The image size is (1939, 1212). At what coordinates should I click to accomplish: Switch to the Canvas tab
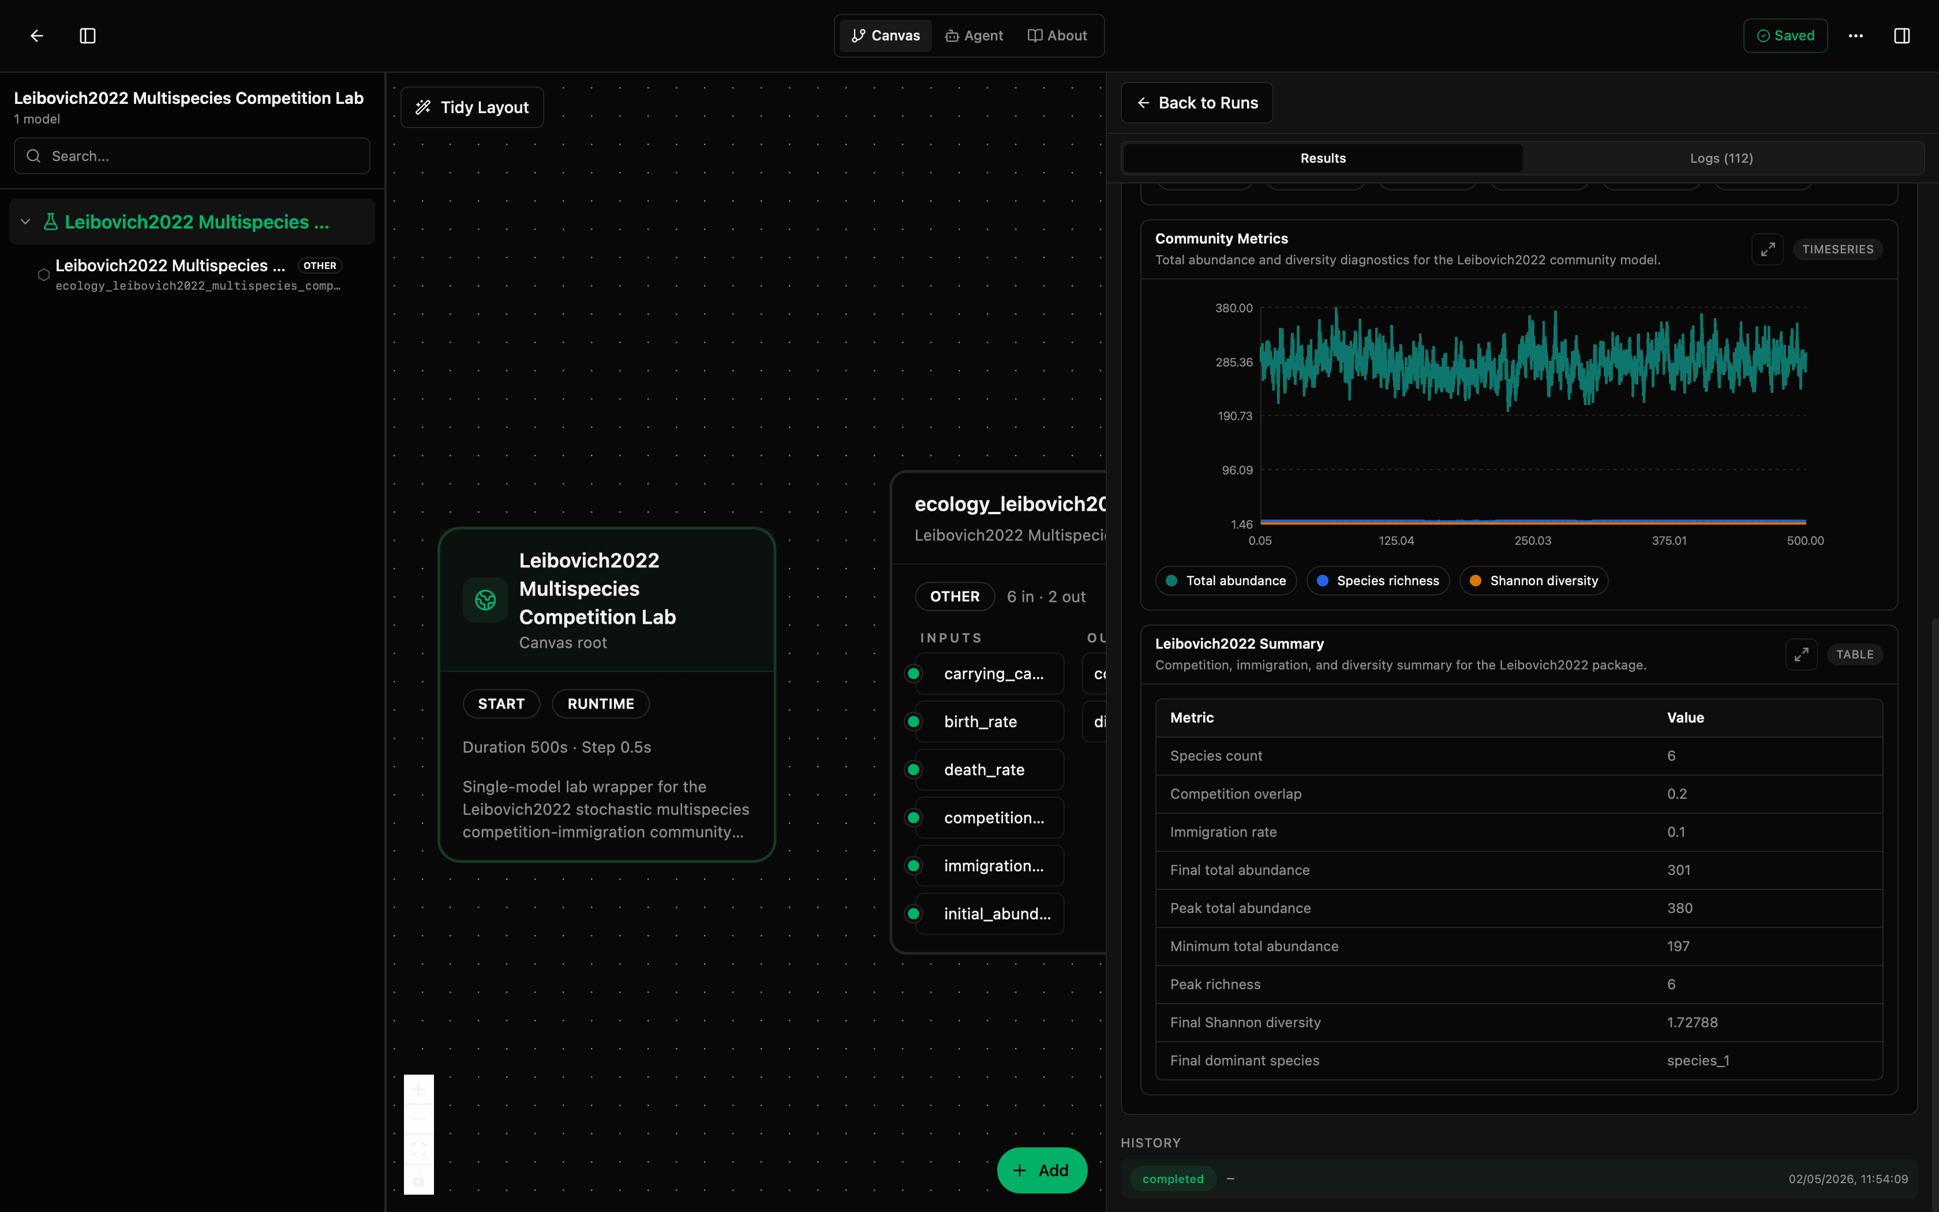(x=885, y=35)
